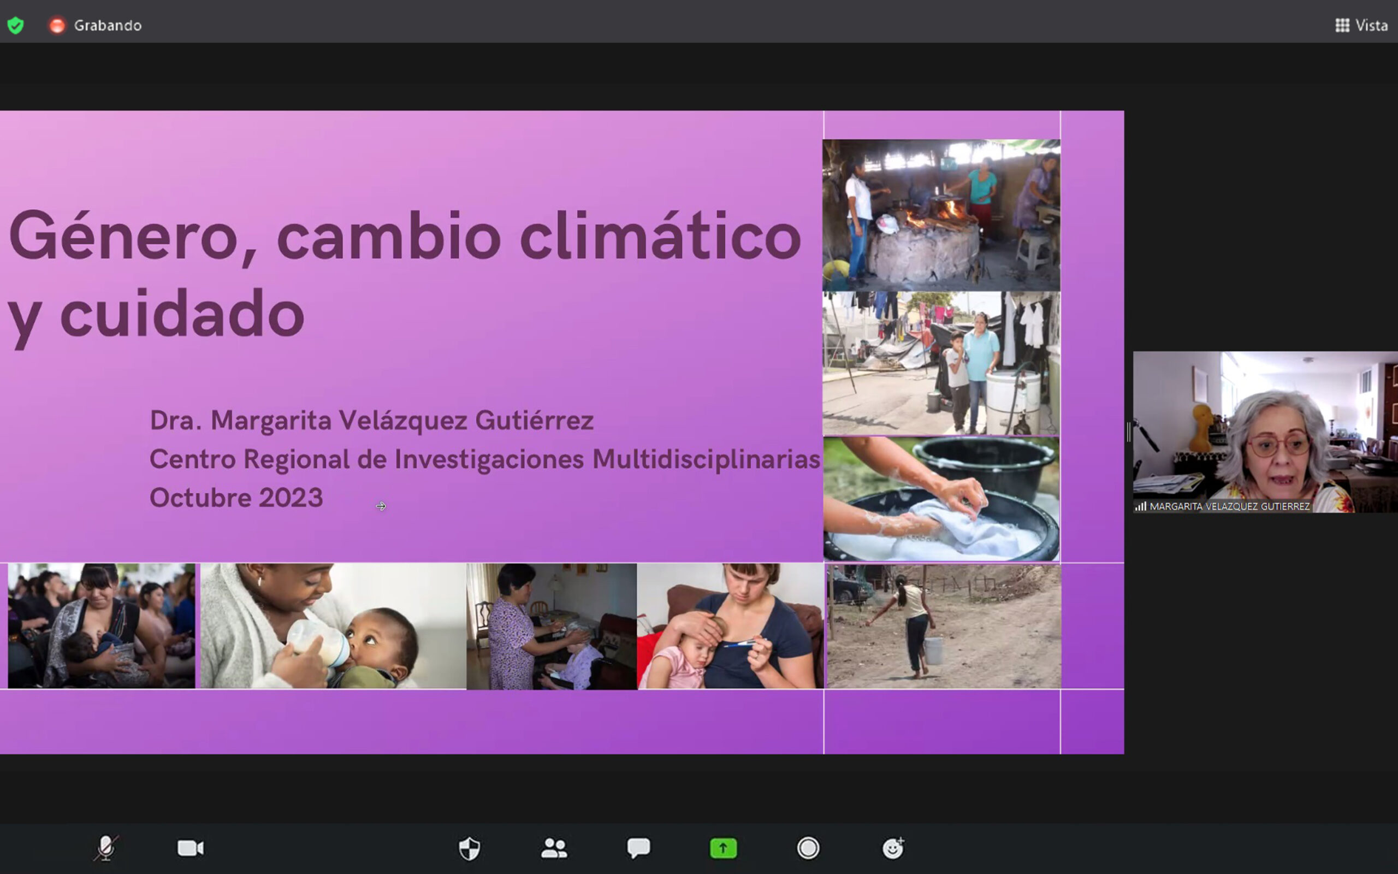This screenshot has width=1398, height=874.
Task: Click the slide title "Género, cambio climático"
Action: 405,237
